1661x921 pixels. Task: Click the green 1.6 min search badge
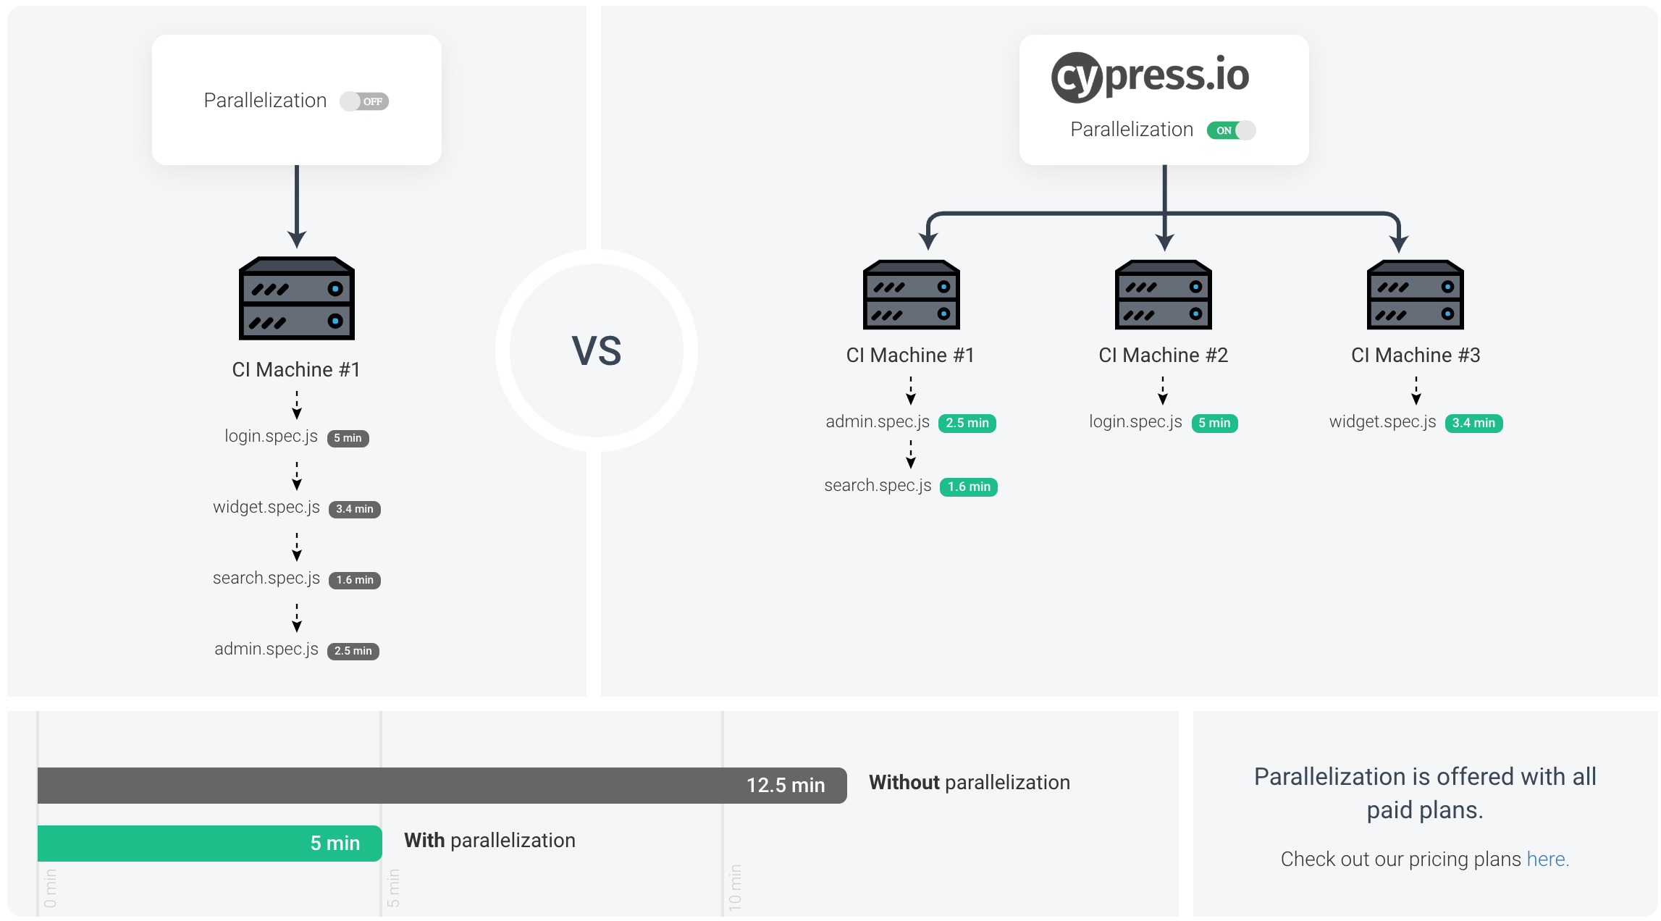(968, 487)
